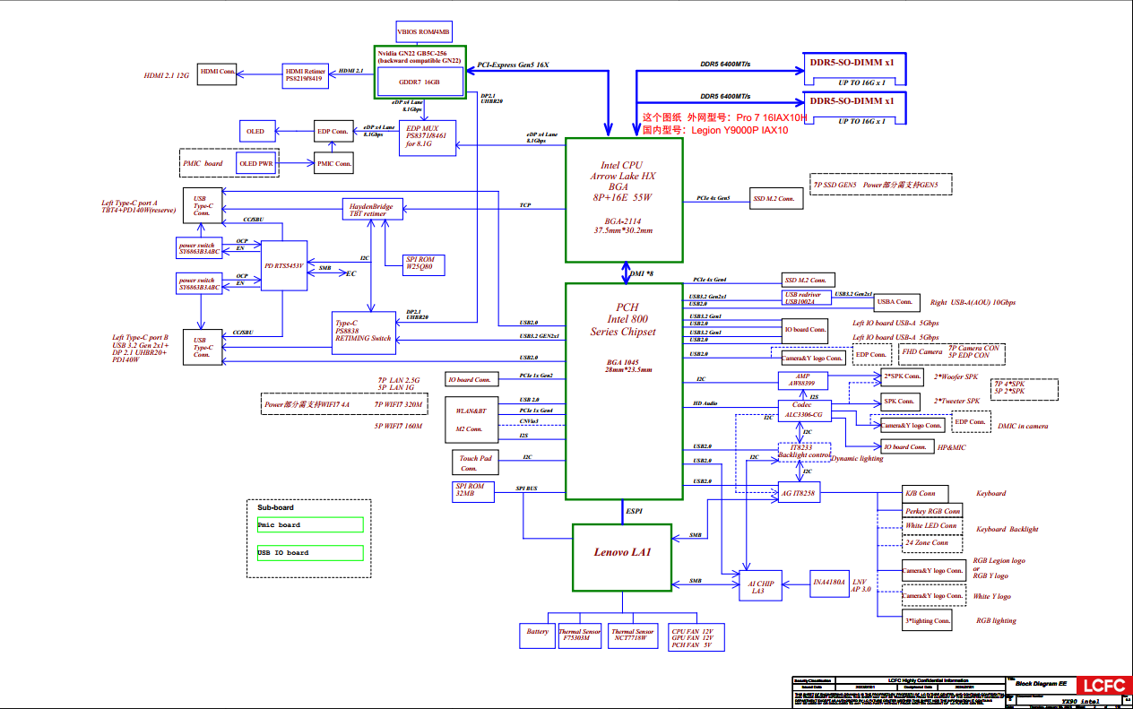The height and width of the screenshot is (709, 1133).
Task: Select the PCI-Express Gen5 16X label
Action: 513,65
